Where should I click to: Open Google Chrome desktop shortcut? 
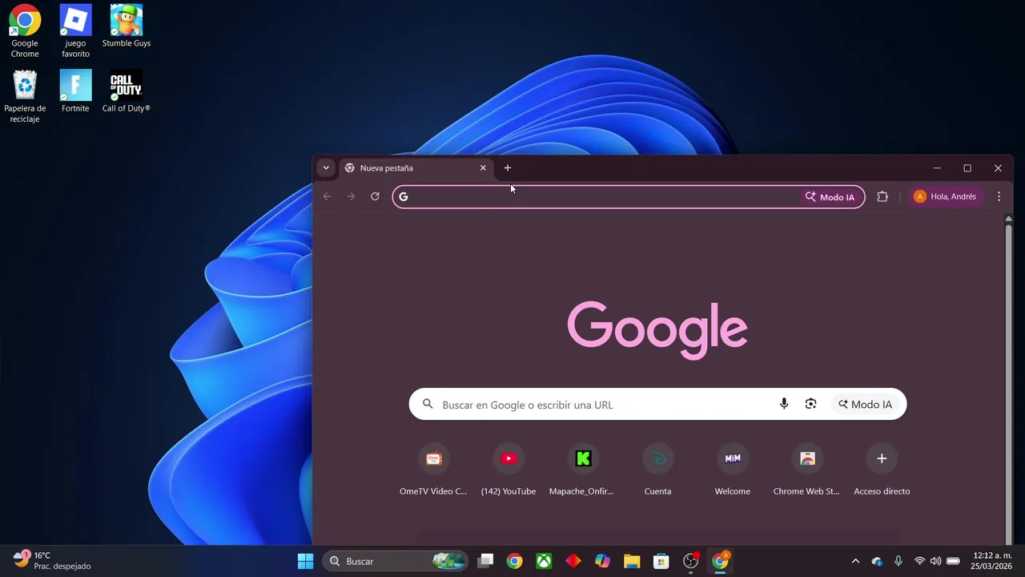pyautogui.click(x=25, y=31)
